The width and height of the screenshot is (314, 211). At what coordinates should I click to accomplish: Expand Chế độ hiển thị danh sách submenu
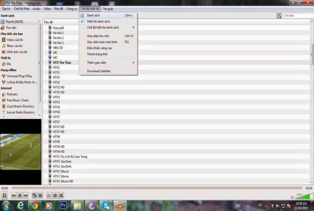tap(108, 27)
